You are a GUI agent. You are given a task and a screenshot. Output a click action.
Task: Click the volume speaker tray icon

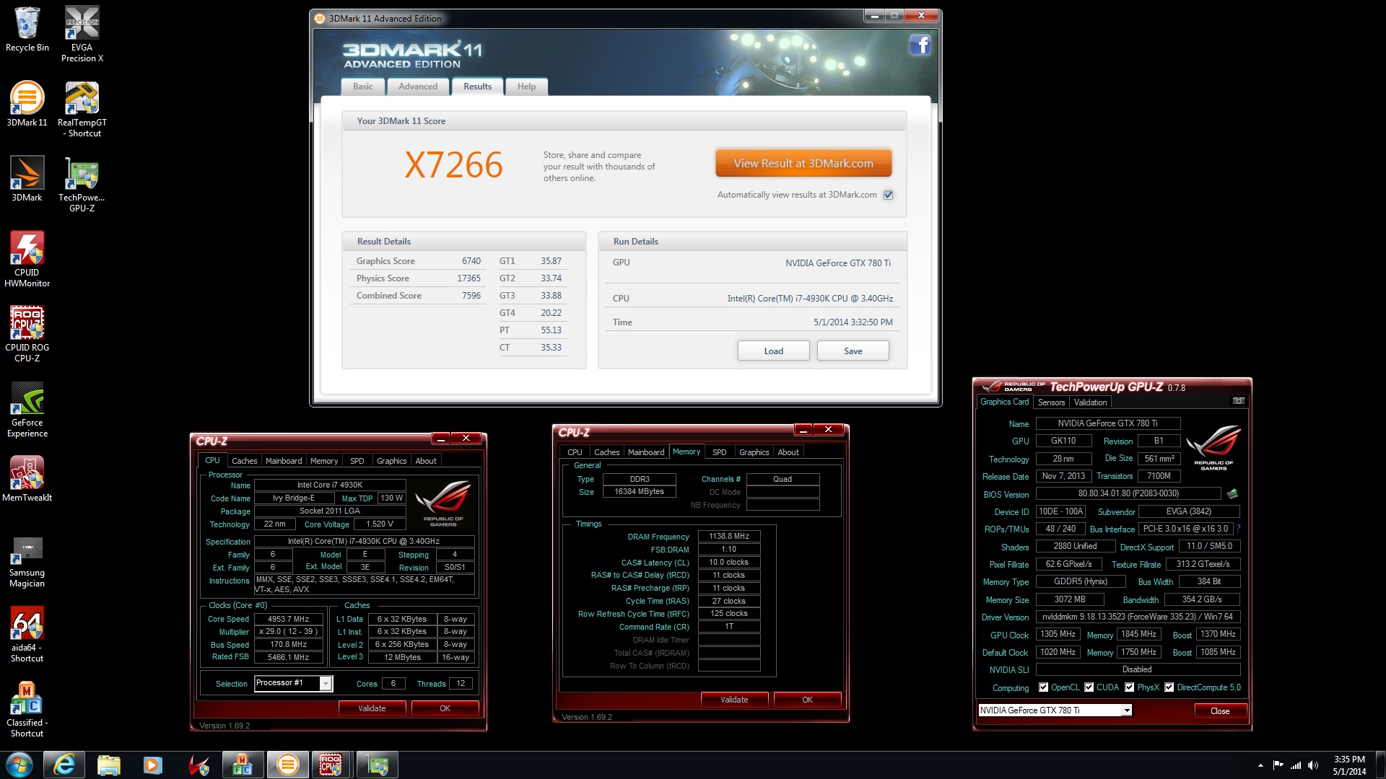[1312, 765]
